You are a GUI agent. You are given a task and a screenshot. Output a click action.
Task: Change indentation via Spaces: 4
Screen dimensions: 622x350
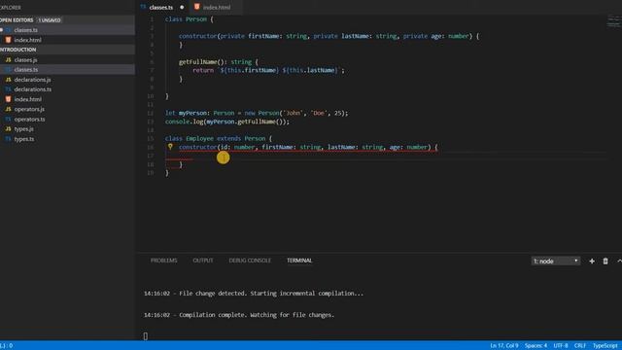click(x=536, y=346)
